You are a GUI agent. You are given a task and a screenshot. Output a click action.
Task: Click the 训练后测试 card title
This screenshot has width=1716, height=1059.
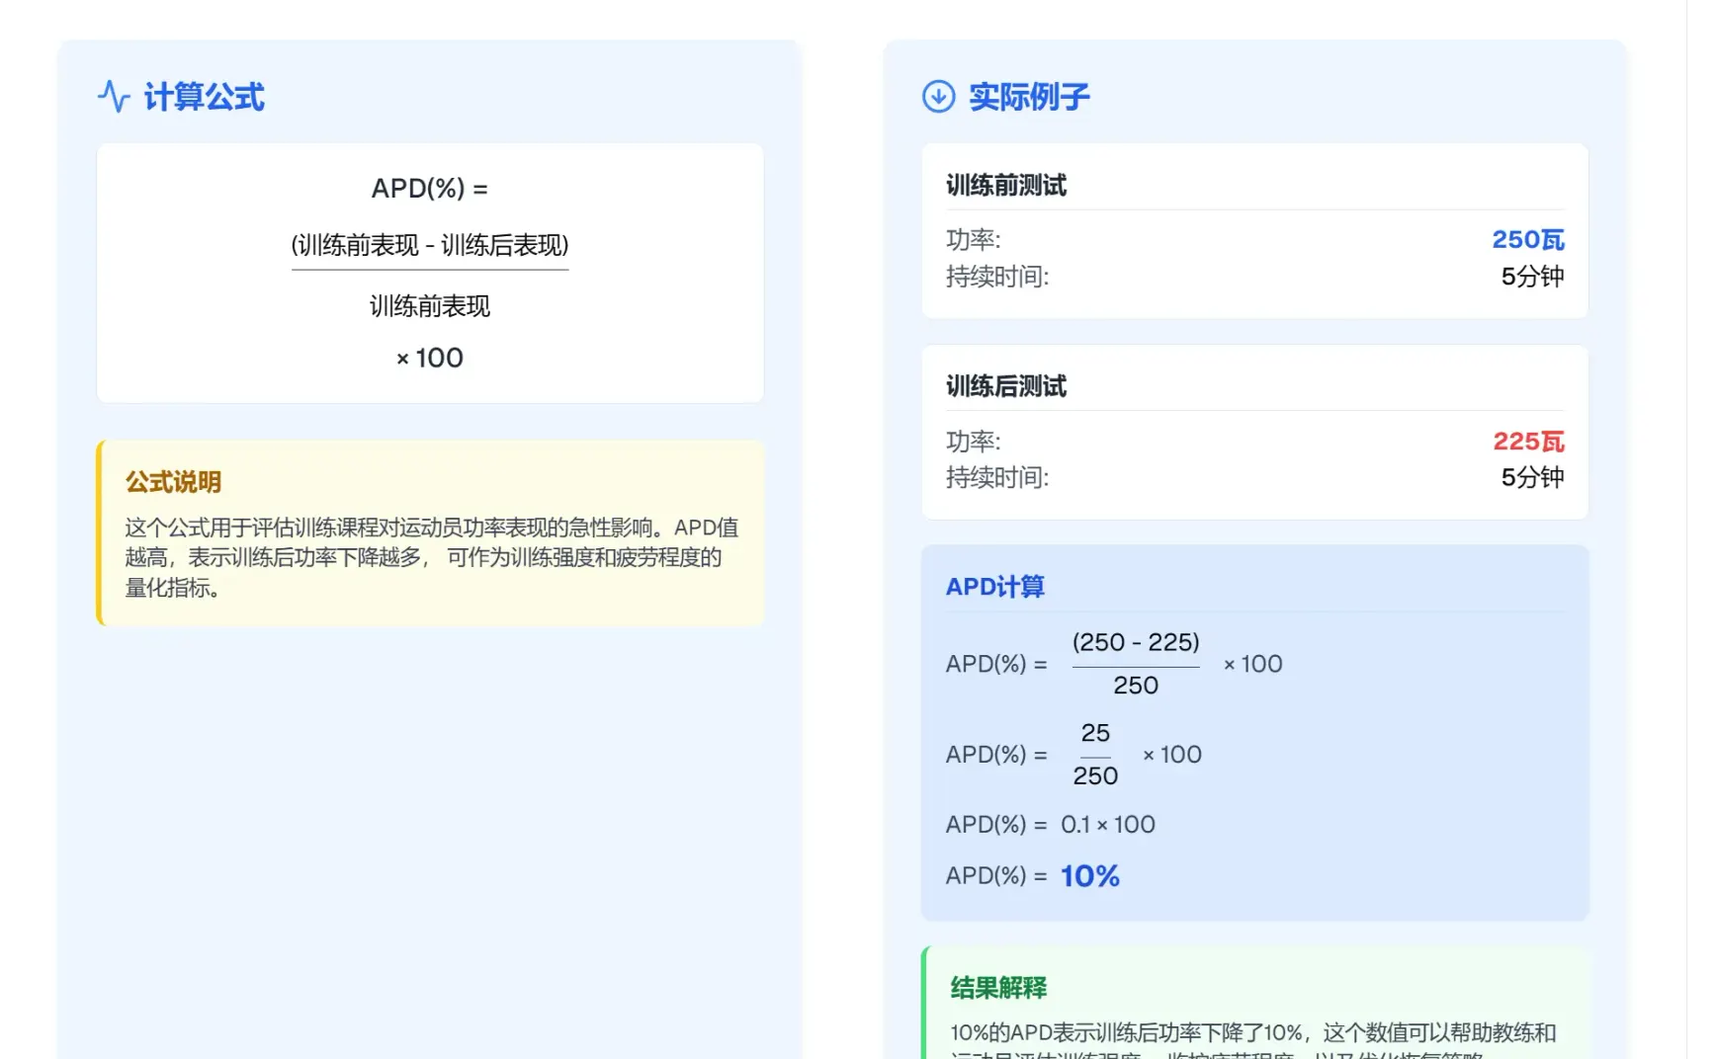pos(1006,386)
